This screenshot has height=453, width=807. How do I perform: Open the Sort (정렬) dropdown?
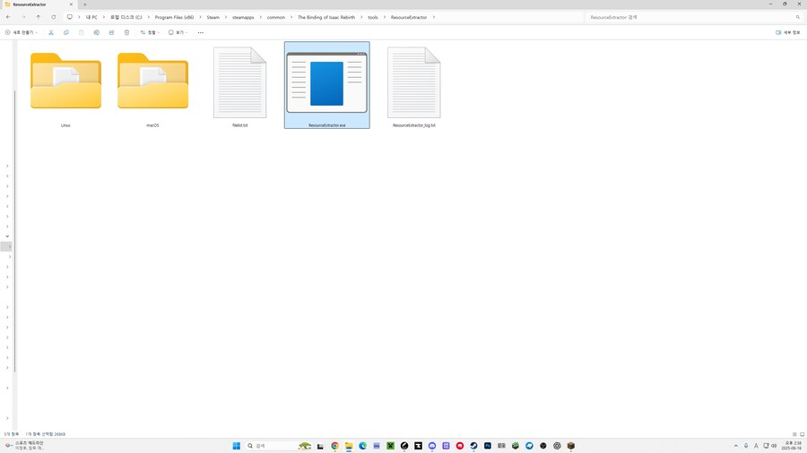pos(150,32)
